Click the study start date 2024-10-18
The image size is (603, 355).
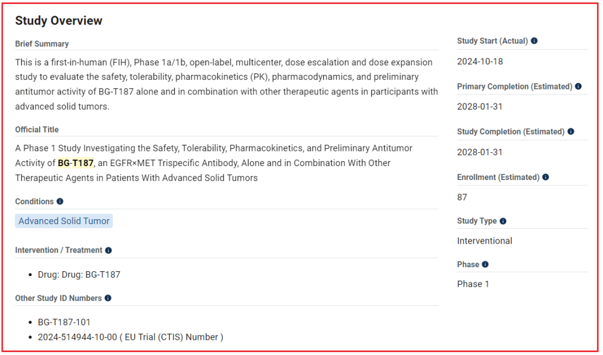[x=480, y=61]
